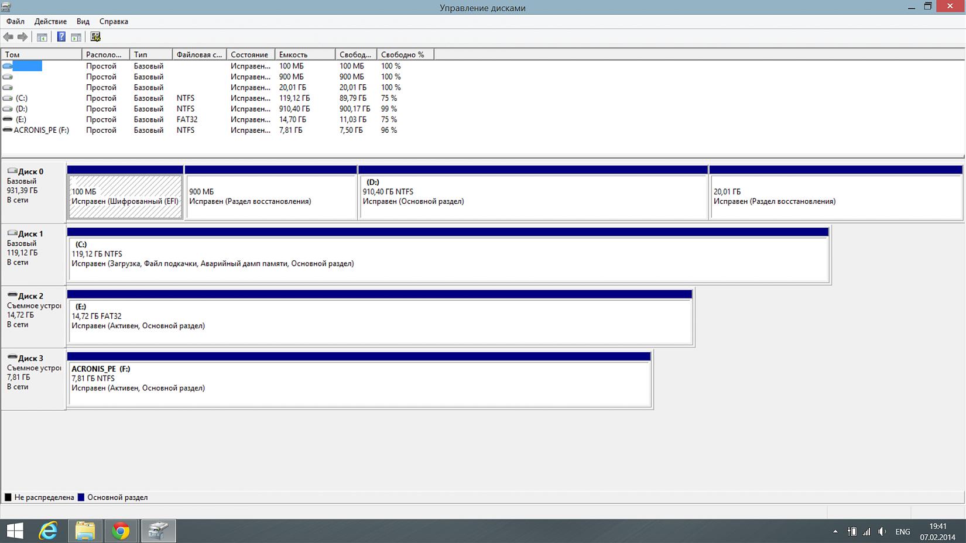Click the disk icon next to Диск 1
966x543 pixels.
(12, 233)
